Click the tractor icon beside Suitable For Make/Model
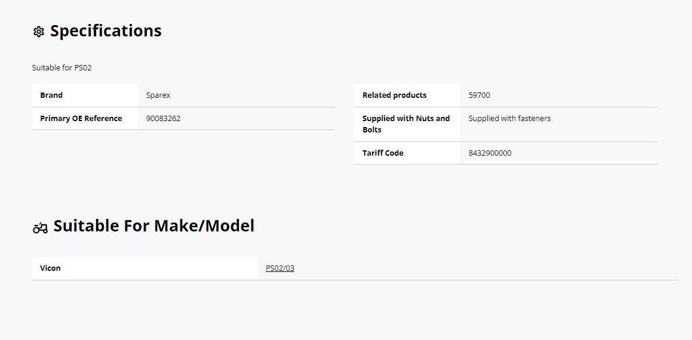The height and width of the screenshot is (340, 692). pos(40,227)
